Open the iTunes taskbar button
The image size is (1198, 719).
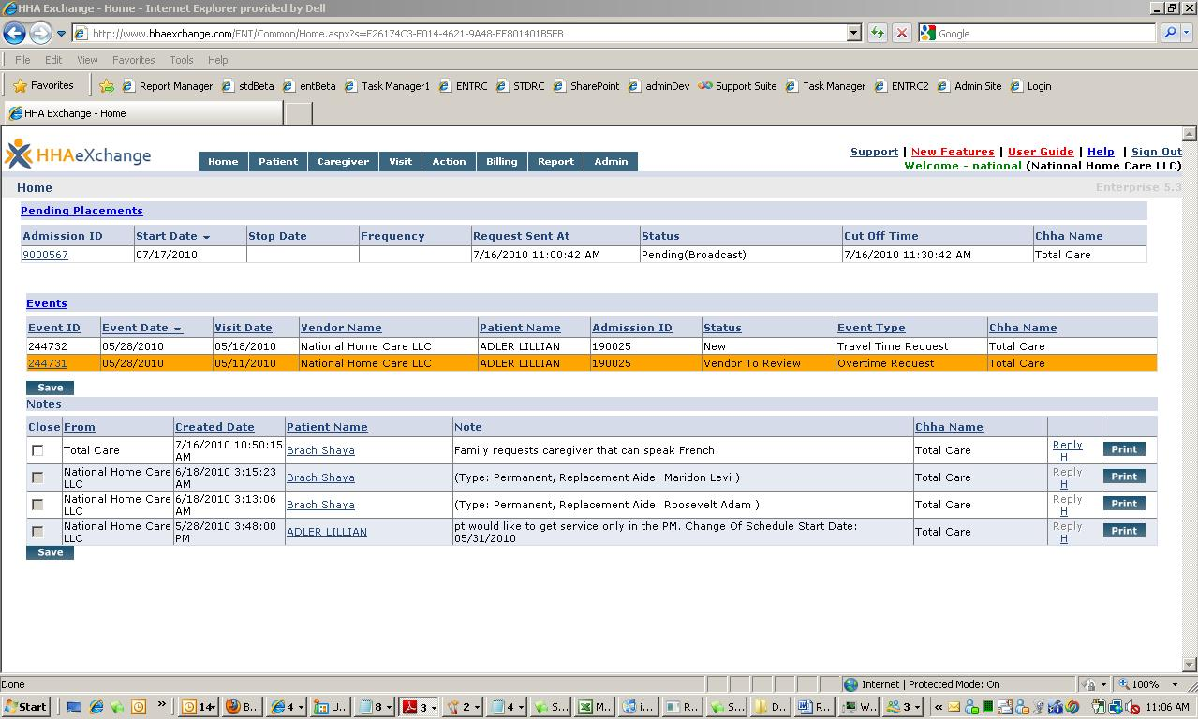(x=638, y=707)
